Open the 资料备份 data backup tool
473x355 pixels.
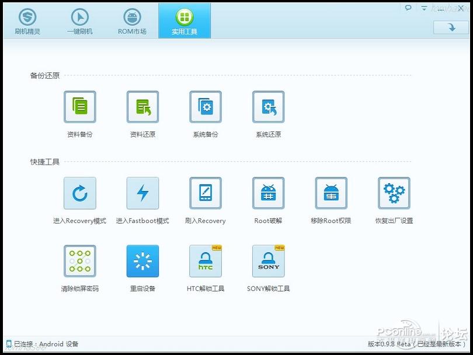tap(79, 107)
